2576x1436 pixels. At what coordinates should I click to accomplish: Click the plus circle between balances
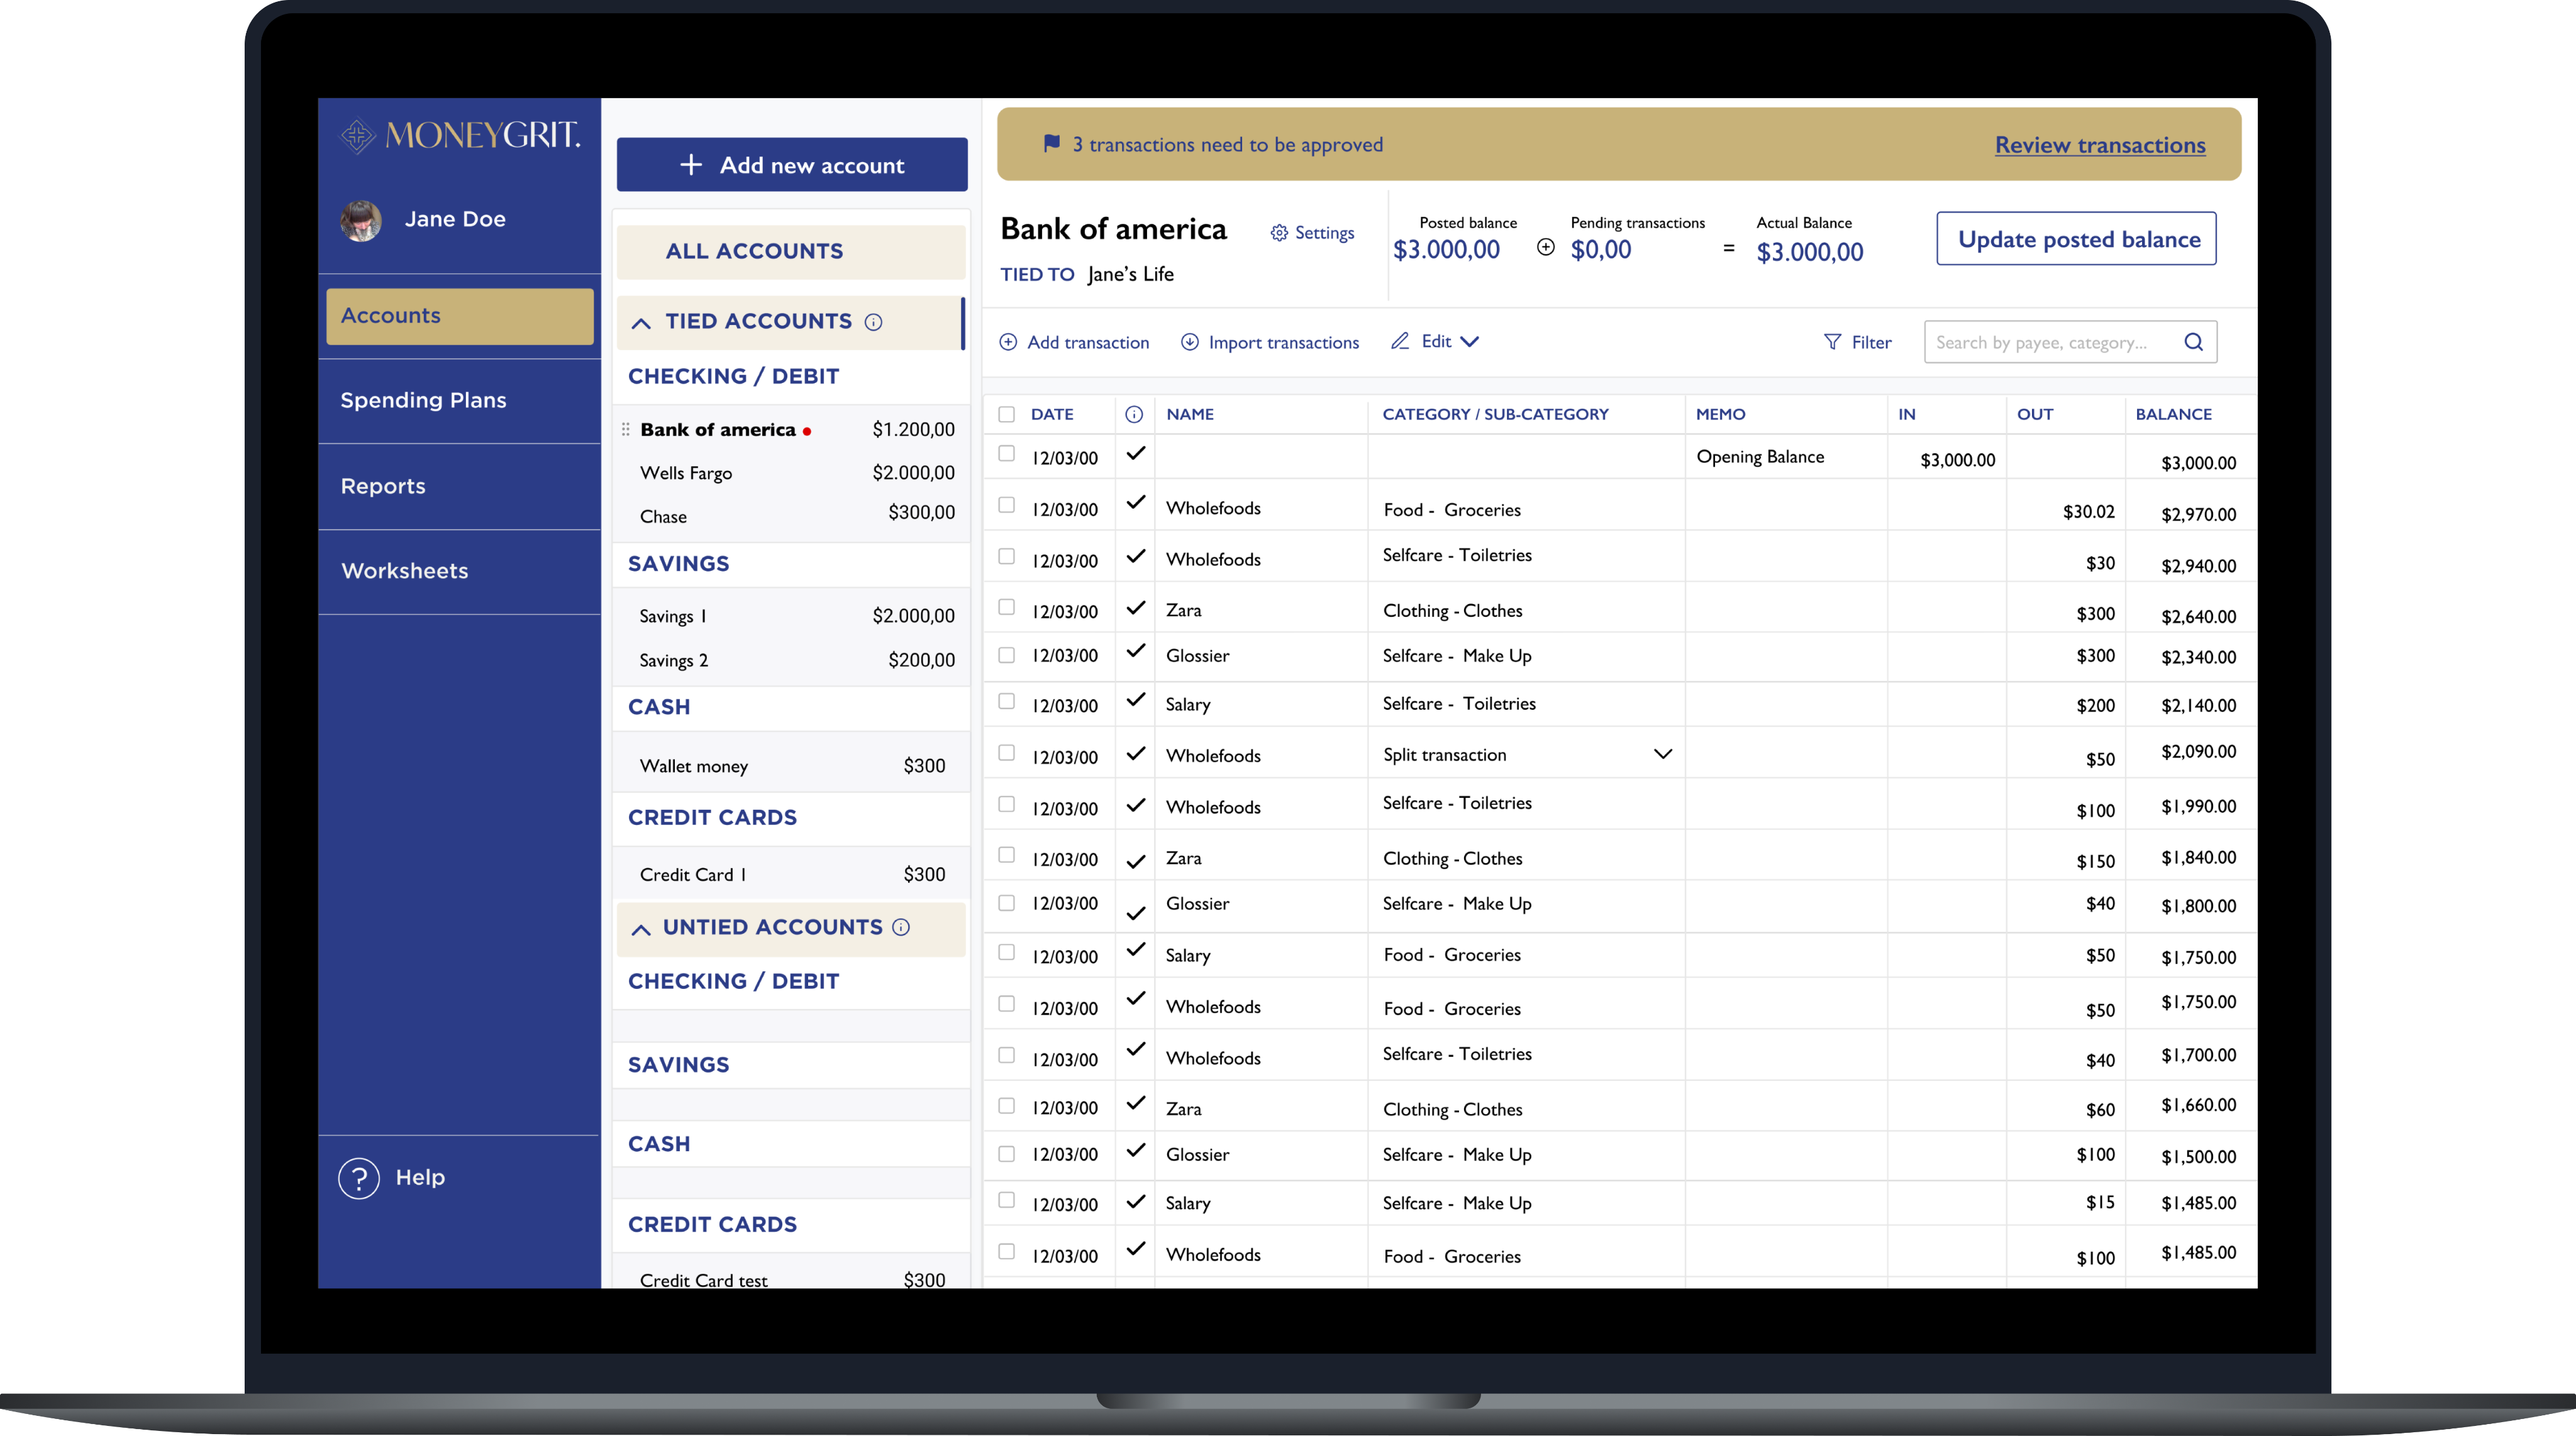pos(1545,247)
